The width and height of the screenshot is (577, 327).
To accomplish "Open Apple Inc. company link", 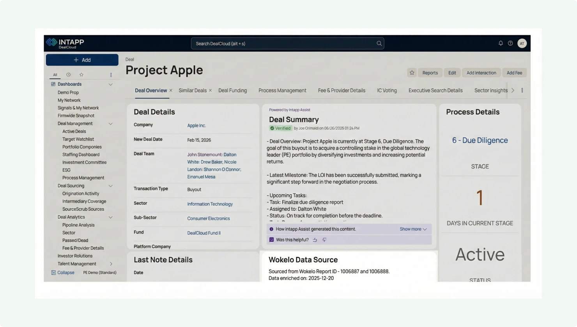I will (196, 126).
